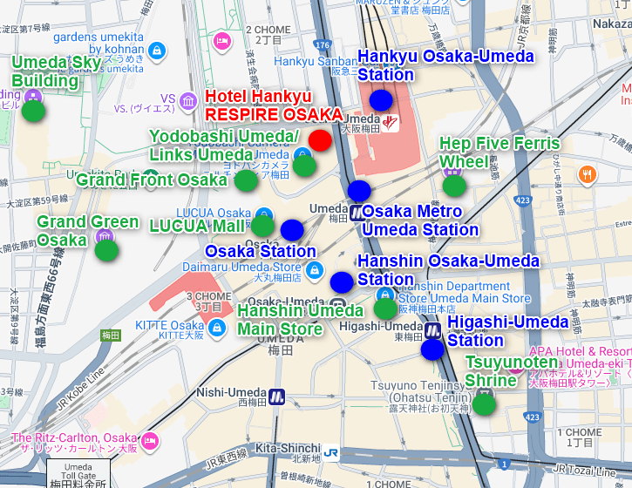This screenshot has width=632, height=488.
Task: Click the green dot for Tsuyunoten Shrine
Action: pos(484,404)
